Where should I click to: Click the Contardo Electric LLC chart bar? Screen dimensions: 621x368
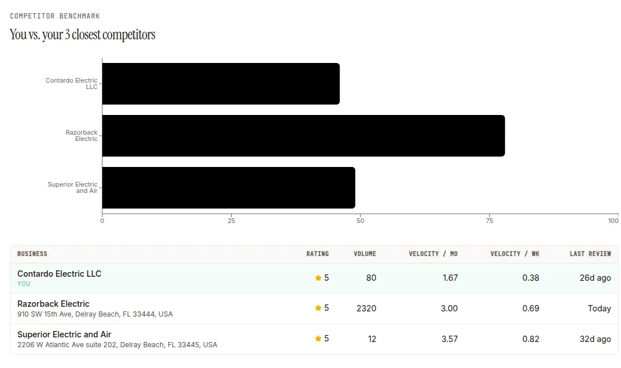[221, 84]
